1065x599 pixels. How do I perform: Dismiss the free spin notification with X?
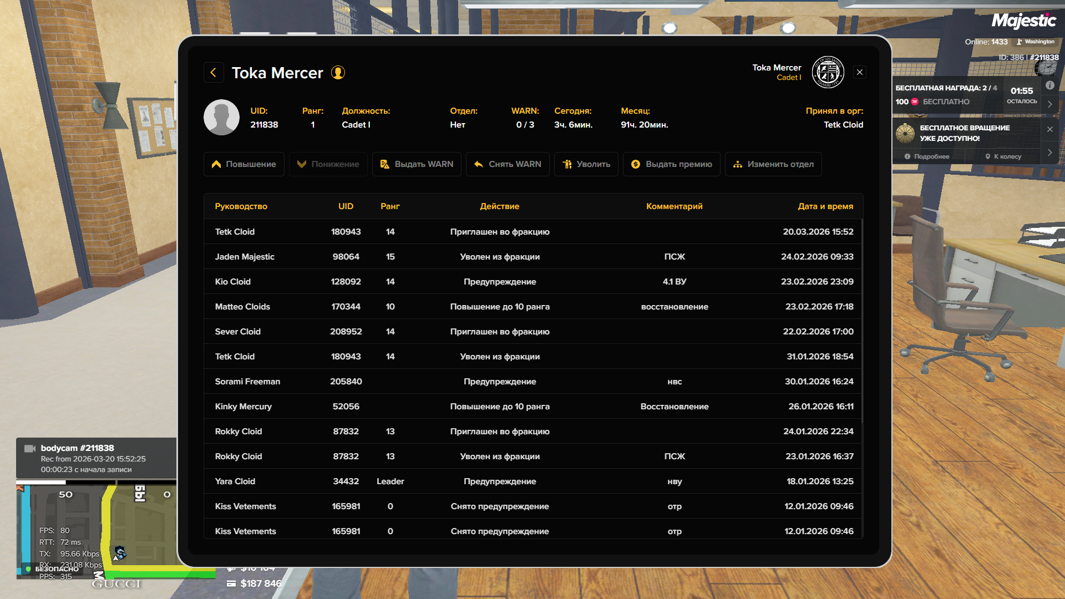[1049, 129]
